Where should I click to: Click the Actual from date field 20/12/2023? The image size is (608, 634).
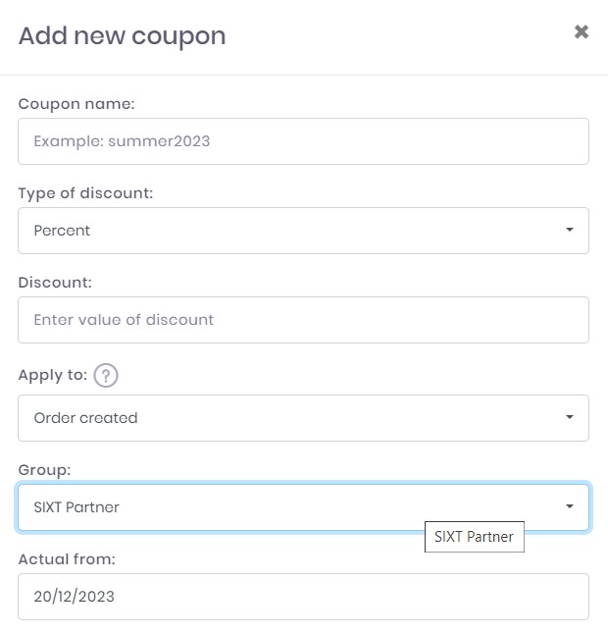pos(303,597)
